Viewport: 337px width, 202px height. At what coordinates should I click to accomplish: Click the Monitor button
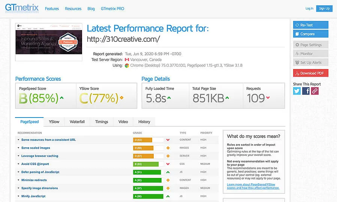(x=310, y=54)
